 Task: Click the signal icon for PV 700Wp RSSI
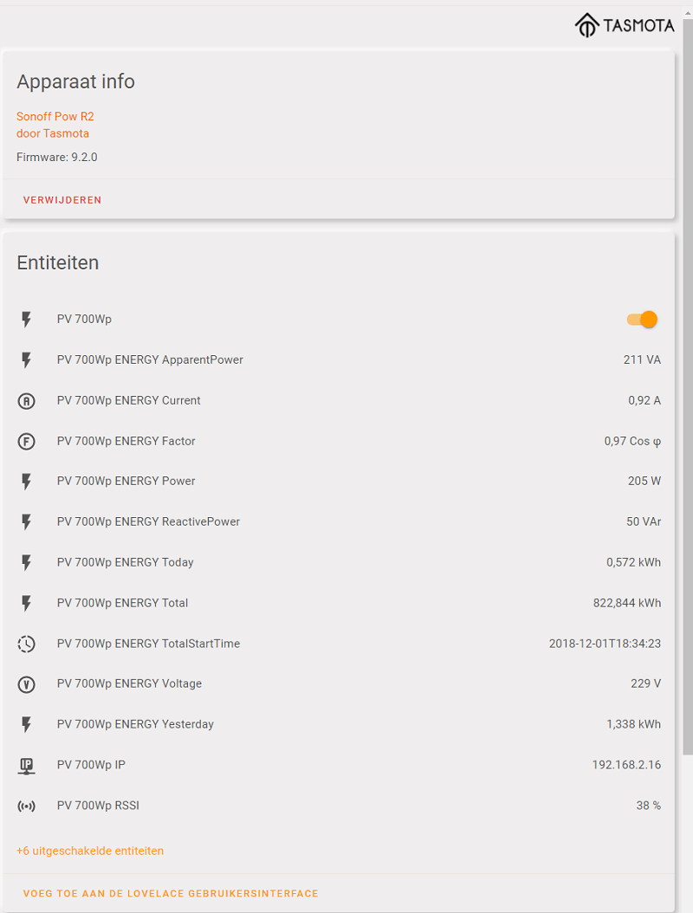tap(26, 806)
